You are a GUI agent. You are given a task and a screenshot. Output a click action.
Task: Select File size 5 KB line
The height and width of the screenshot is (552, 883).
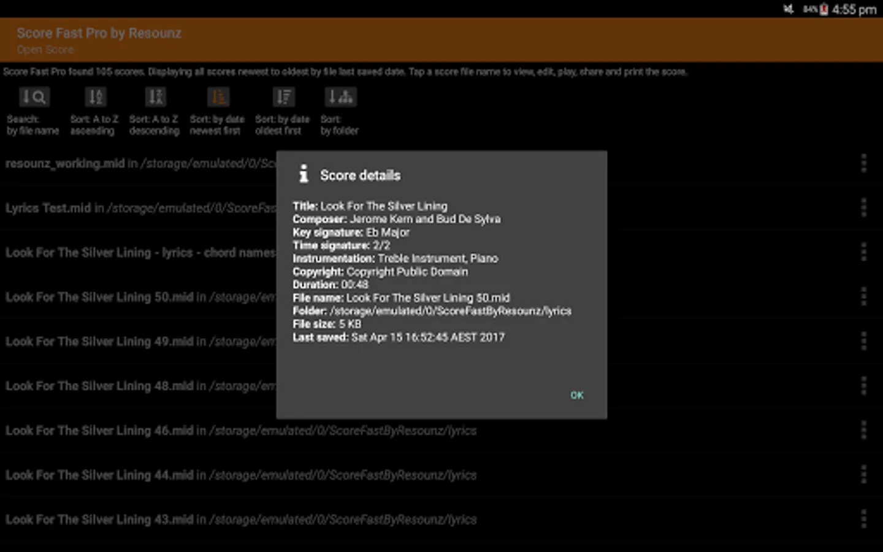(327, 324)
